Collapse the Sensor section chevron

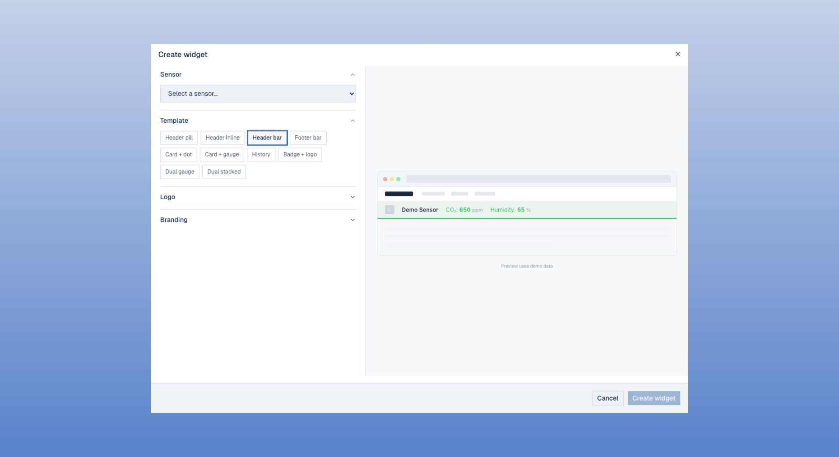(x=353, y=74)
